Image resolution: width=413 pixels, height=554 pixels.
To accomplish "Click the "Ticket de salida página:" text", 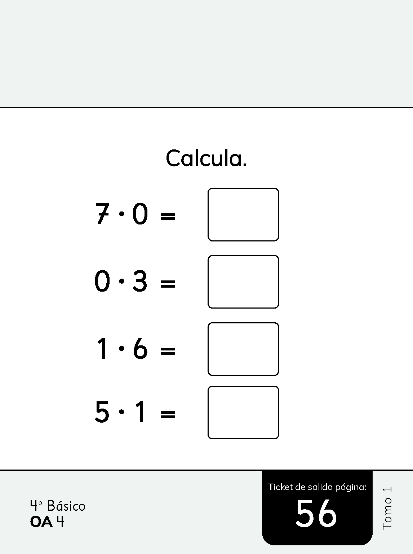I will coord(317,487).
